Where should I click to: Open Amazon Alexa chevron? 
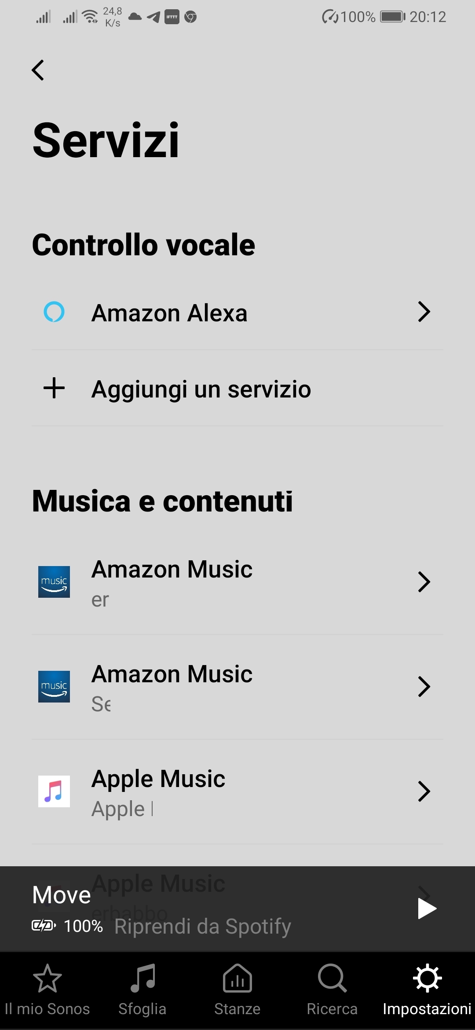coord(424,312)
